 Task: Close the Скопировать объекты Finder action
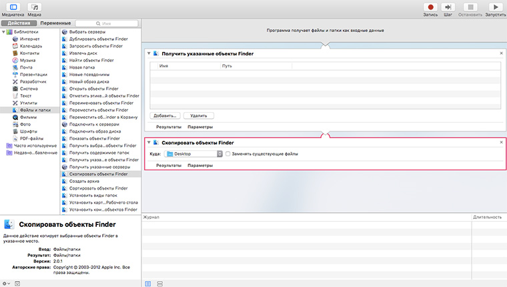tap(501, 142)
